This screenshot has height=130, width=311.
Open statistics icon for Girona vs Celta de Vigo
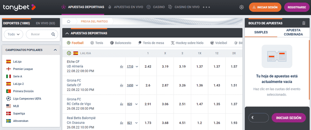(x=122, y=104)
